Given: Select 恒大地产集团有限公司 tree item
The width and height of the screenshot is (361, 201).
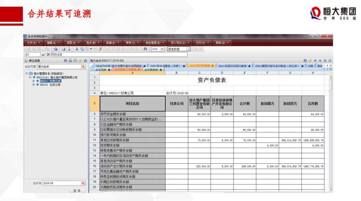Looking at the screenshot, I should coord(57,77).
